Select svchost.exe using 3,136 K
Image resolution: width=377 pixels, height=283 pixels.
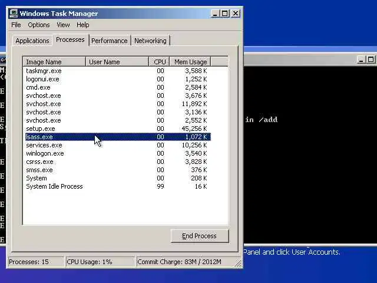tap(118, 112)
